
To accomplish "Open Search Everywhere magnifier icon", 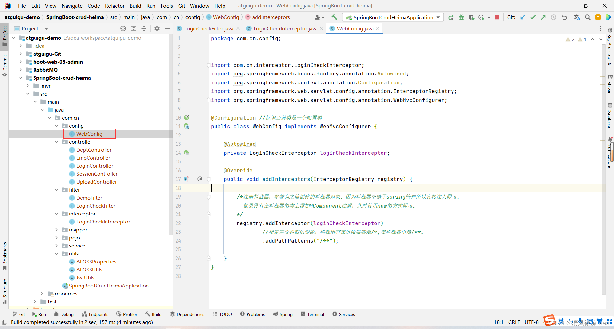I will (588, 17).
